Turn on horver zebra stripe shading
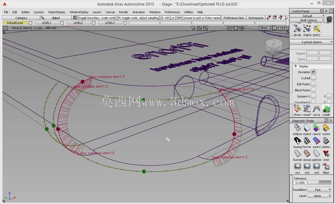 [307, 141]
